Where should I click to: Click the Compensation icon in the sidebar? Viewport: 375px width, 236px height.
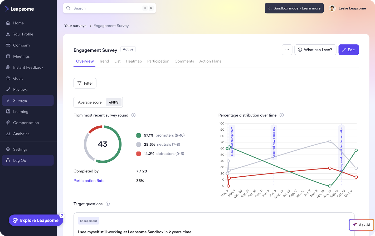(x=8, y=122)
